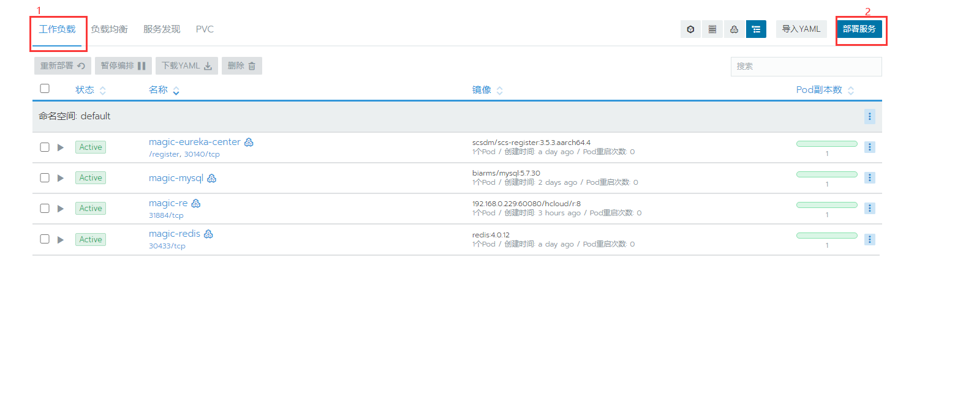Open the magic-redis workload link
This screenshot has width=974, height=394.
click(175, 234)
